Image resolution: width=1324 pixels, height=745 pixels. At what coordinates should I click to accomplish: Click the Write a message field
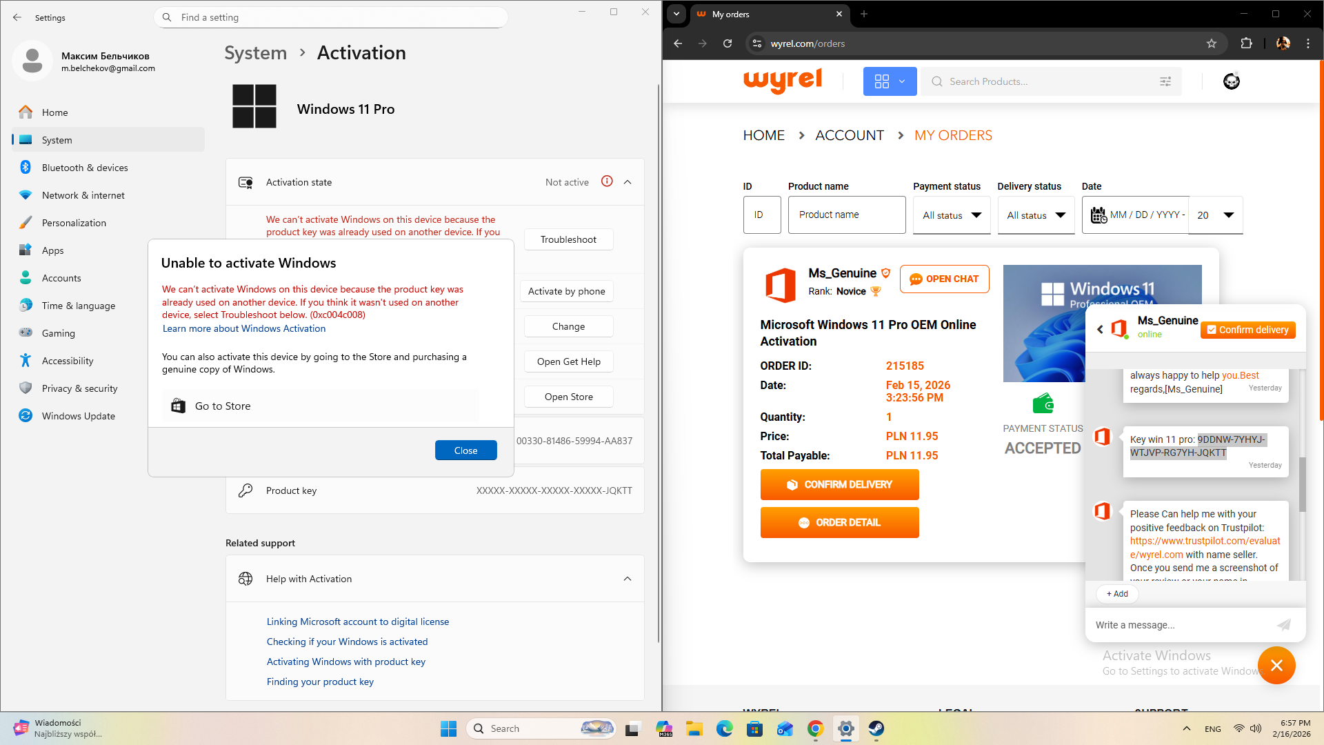click(x=1179, y=625)
